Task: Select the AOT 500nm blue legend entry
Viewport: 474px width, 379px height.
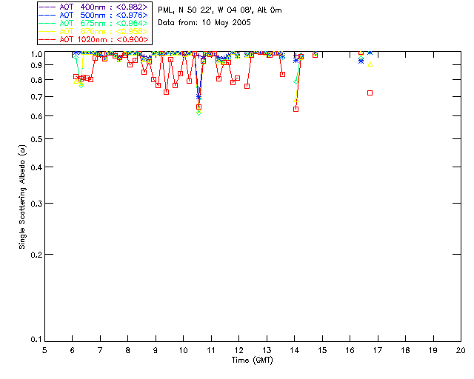Action: [93, 15]
